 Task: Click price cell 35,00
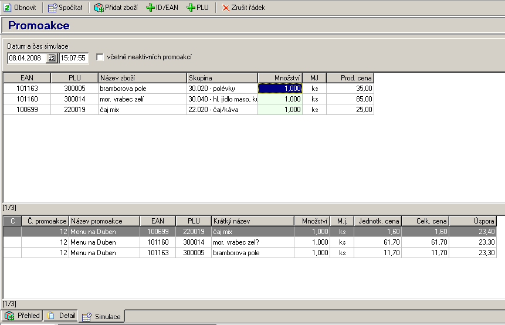(x=350, y=88)
